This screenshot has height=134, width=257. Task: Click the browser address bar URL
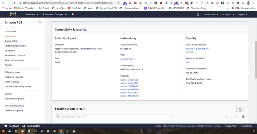pos(68,3)
